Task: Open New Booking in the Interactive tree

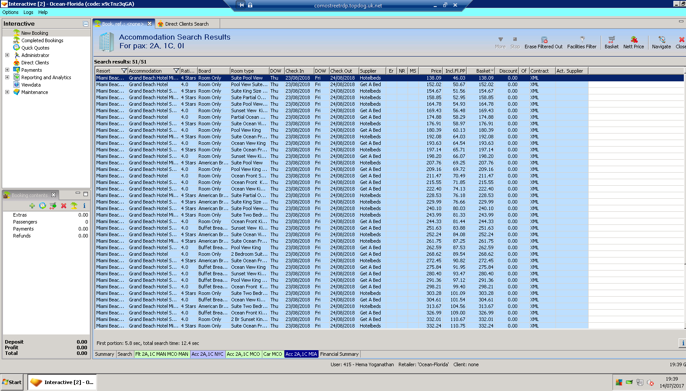Action: [34, 33]
